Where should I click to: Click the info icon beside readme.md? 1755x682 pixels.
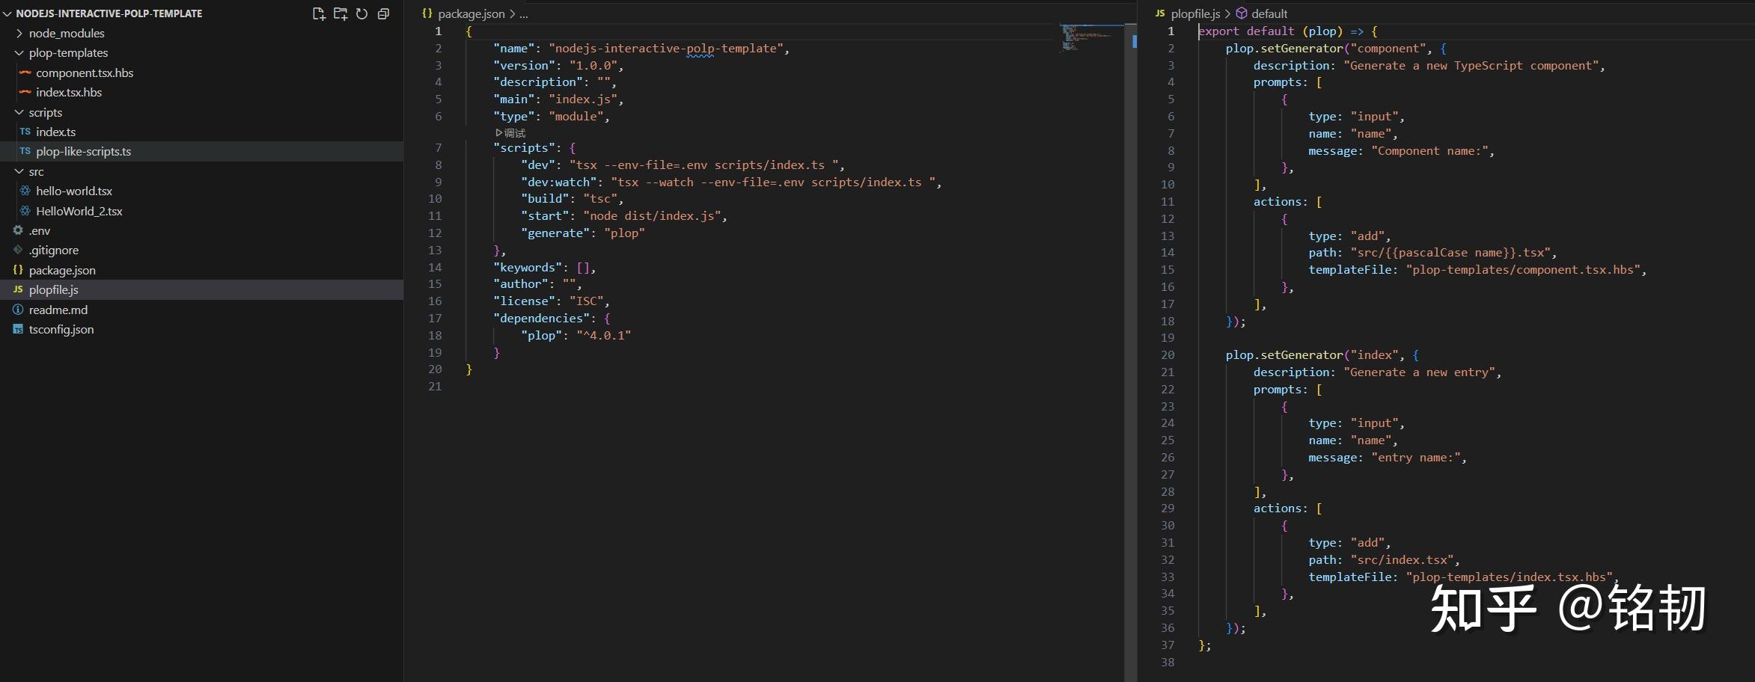[16, 310]
